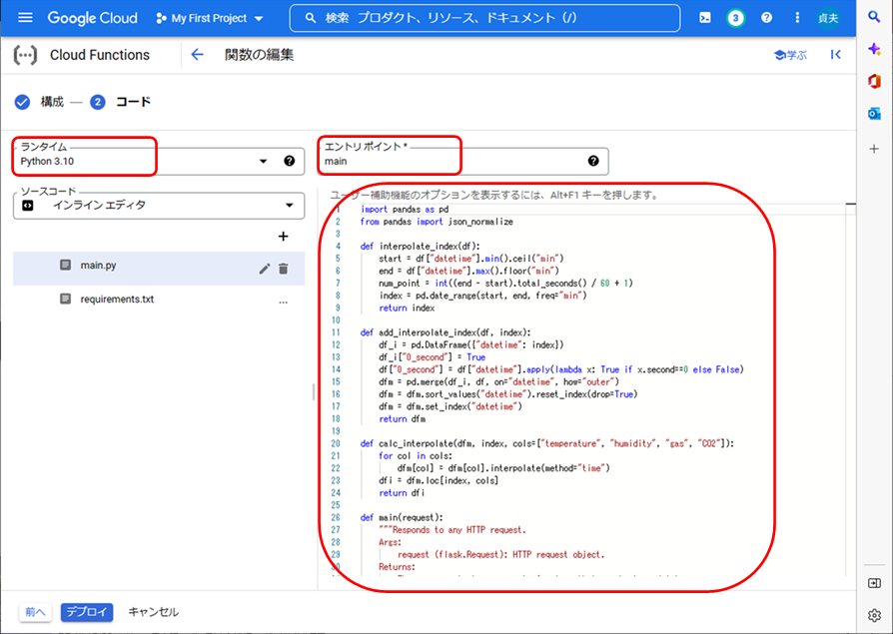The height and width of the screenshot is (634, 893).
Task: Edit main.py with the pencil icon
Action: (265, 268)
